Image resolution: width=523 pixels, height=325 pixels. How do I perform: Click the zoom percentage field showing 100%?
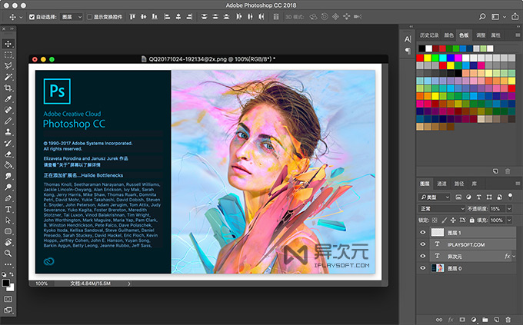pyautogui.click(x=43, y=284)
